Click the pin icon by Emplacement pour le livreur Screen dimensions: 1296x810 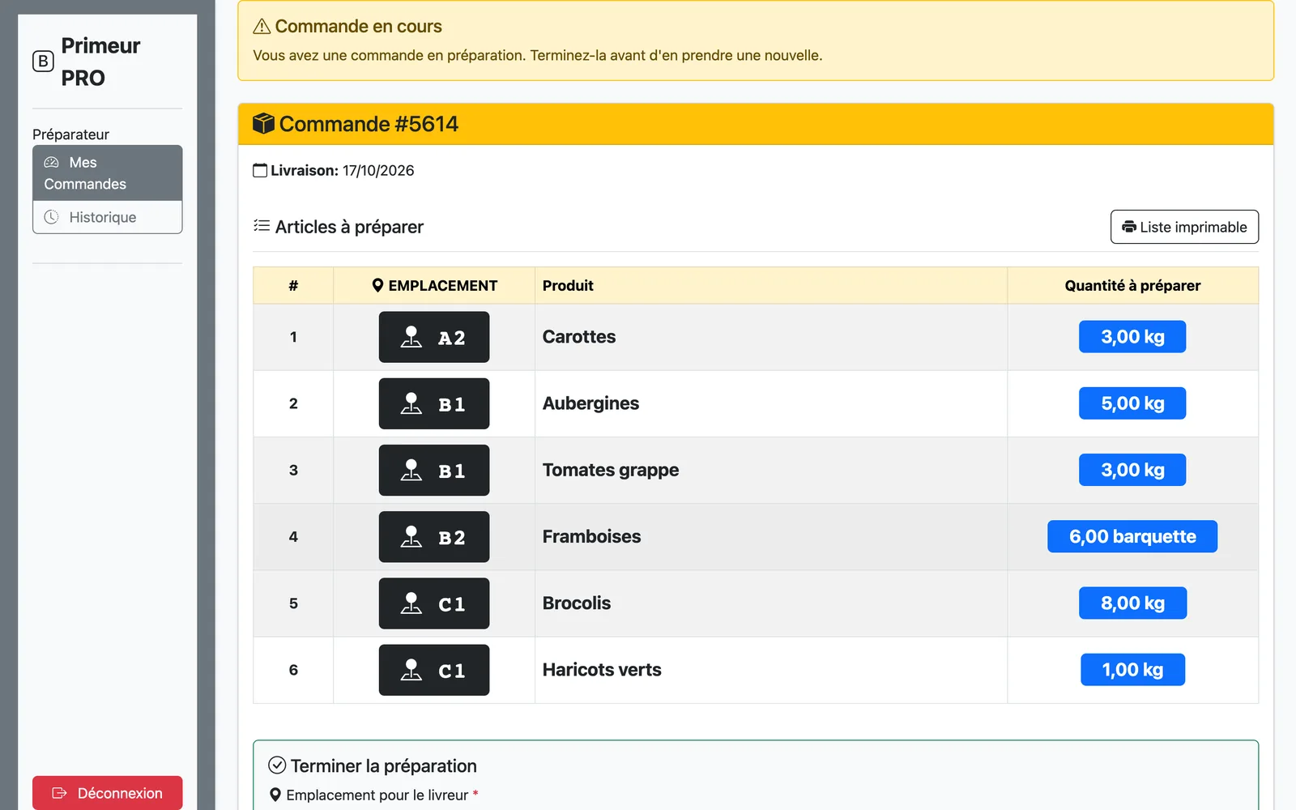pos(275,795)
